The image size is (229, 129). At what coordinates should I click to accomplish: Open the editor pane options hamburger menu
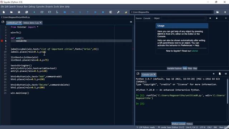pos(131,22)
